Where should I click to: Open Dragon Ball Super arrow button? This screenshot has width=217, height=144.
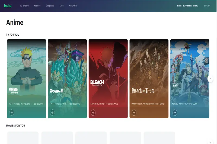[52, 113]
